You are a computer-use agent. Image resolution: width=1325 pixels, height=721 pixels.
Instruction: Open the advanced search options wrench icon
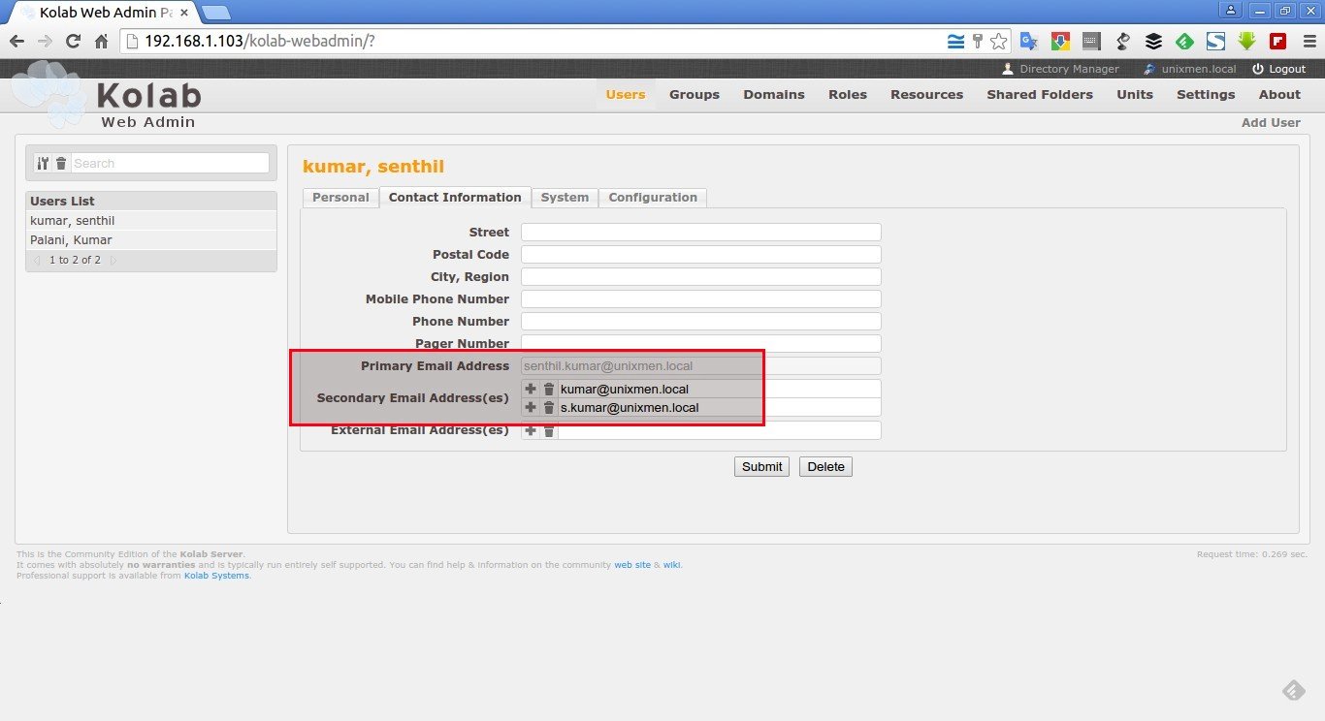coord(42,164)
